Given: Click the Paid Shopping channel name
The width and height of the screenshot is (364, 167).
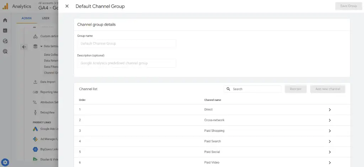Looking at the screenshot, I should tap(214, 131).
